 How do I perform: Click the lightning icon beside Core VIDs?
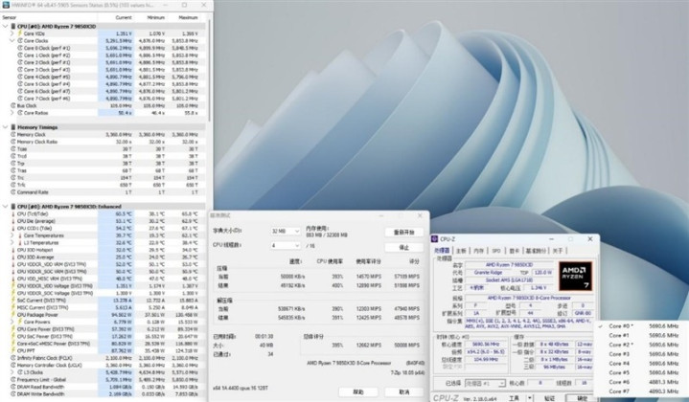(20, 33)
